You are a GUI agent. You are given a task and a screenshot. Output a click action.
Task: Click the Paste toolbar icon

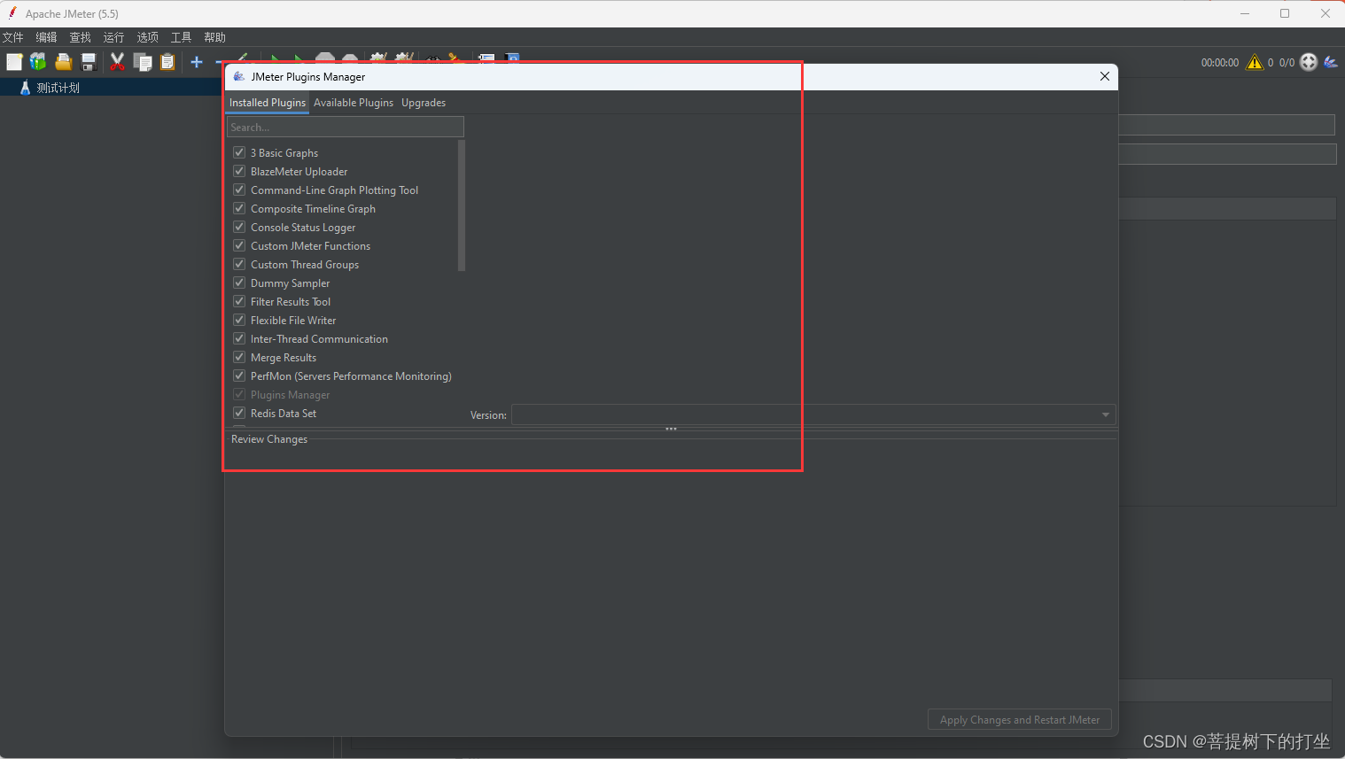tap(167, 62)
